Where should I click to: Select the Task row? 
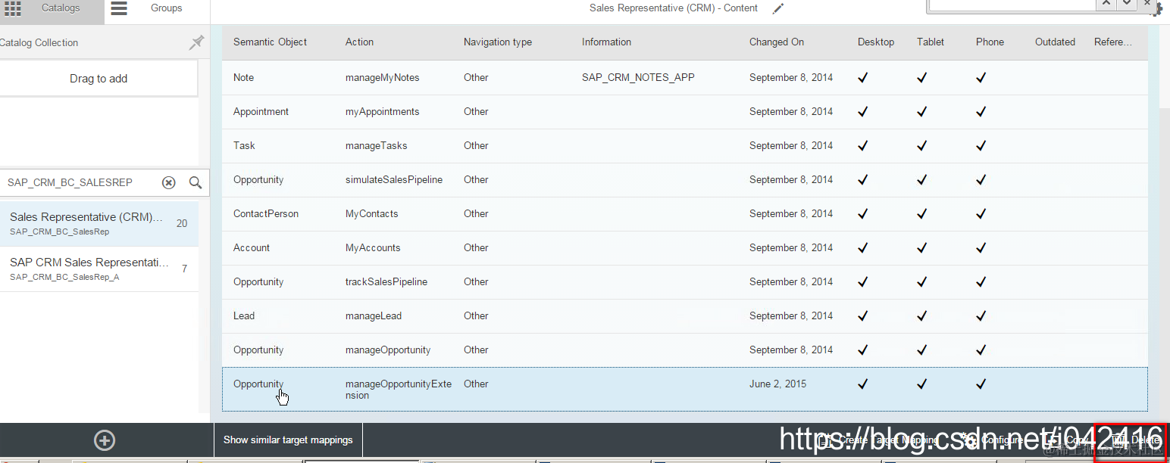click(685, 145)
